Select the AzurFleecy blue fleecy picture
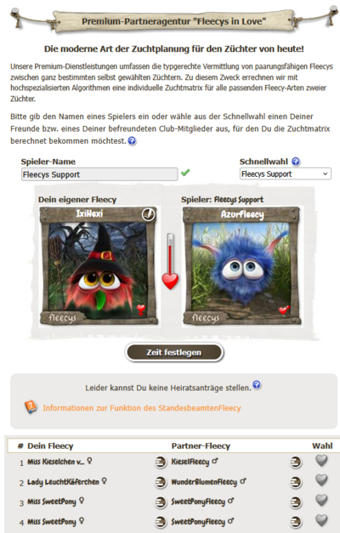The width and height of the screenshot is (340, 533). (241, 266)
